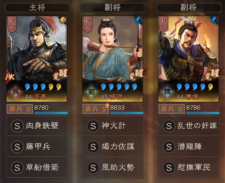Screen dimensions: 225x183
Task: Select the 周泰 general card portrait
Action: 37,59
